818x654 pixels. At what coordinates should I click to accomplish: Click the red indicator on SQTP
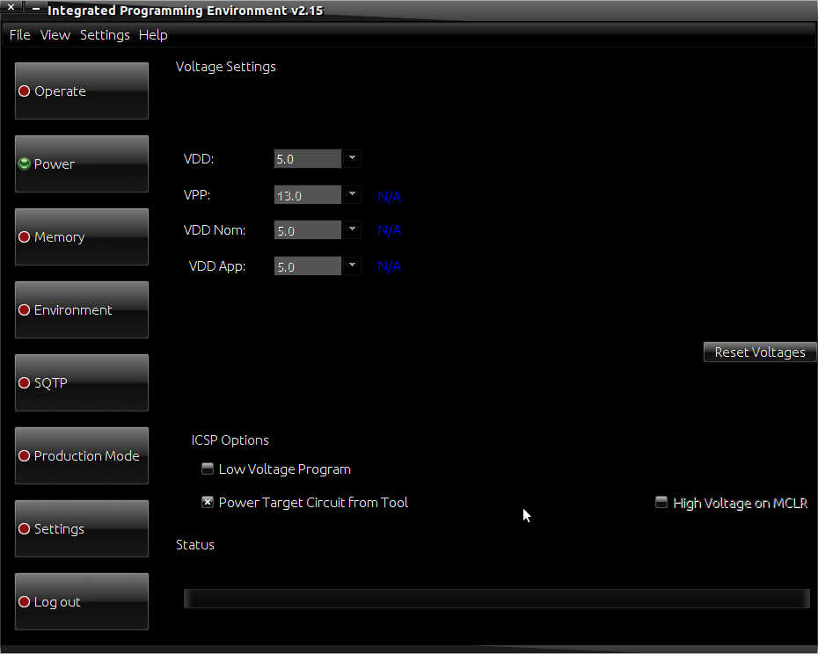click(x=24, y=382)
